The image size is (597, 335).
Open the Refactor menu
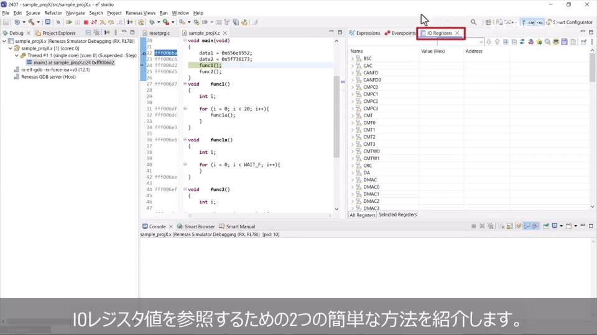click(x=53, y=13)
